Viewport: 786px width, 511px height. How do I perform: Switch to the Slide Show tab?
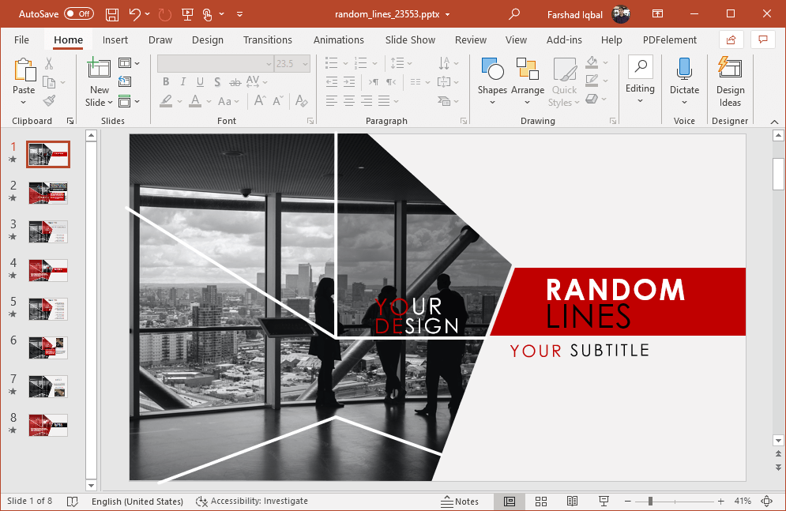410,40
